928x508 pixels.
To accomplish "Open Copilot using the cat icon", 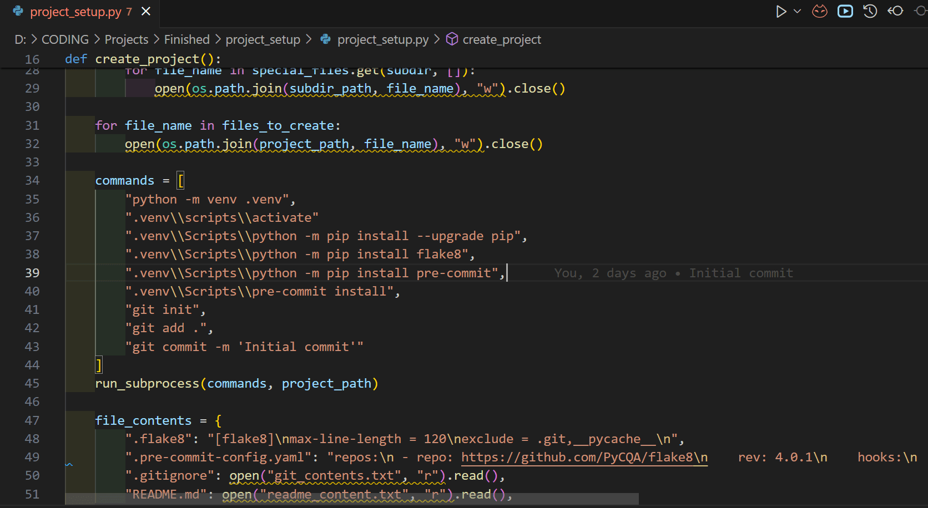I will (x=819, y=11).
